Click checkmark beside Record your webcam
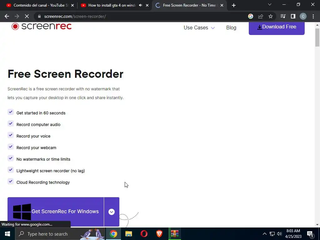The height and width of the screenshot is (240, 320). click(x=11, y=147)
